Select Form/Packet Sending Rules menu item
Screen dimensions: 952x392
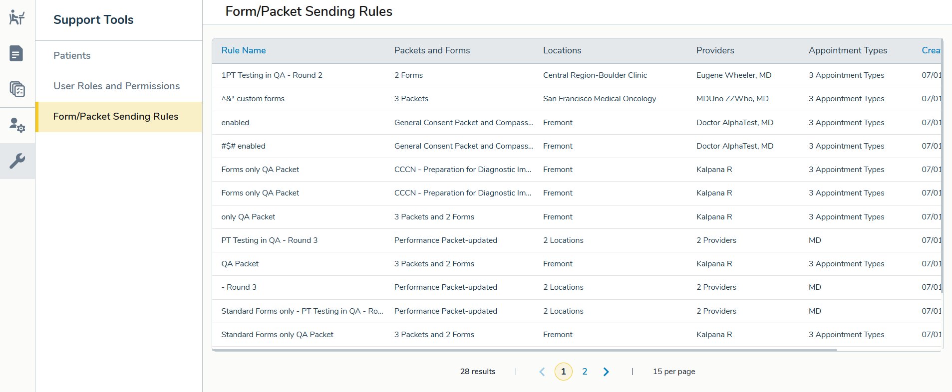coord(115,116)
